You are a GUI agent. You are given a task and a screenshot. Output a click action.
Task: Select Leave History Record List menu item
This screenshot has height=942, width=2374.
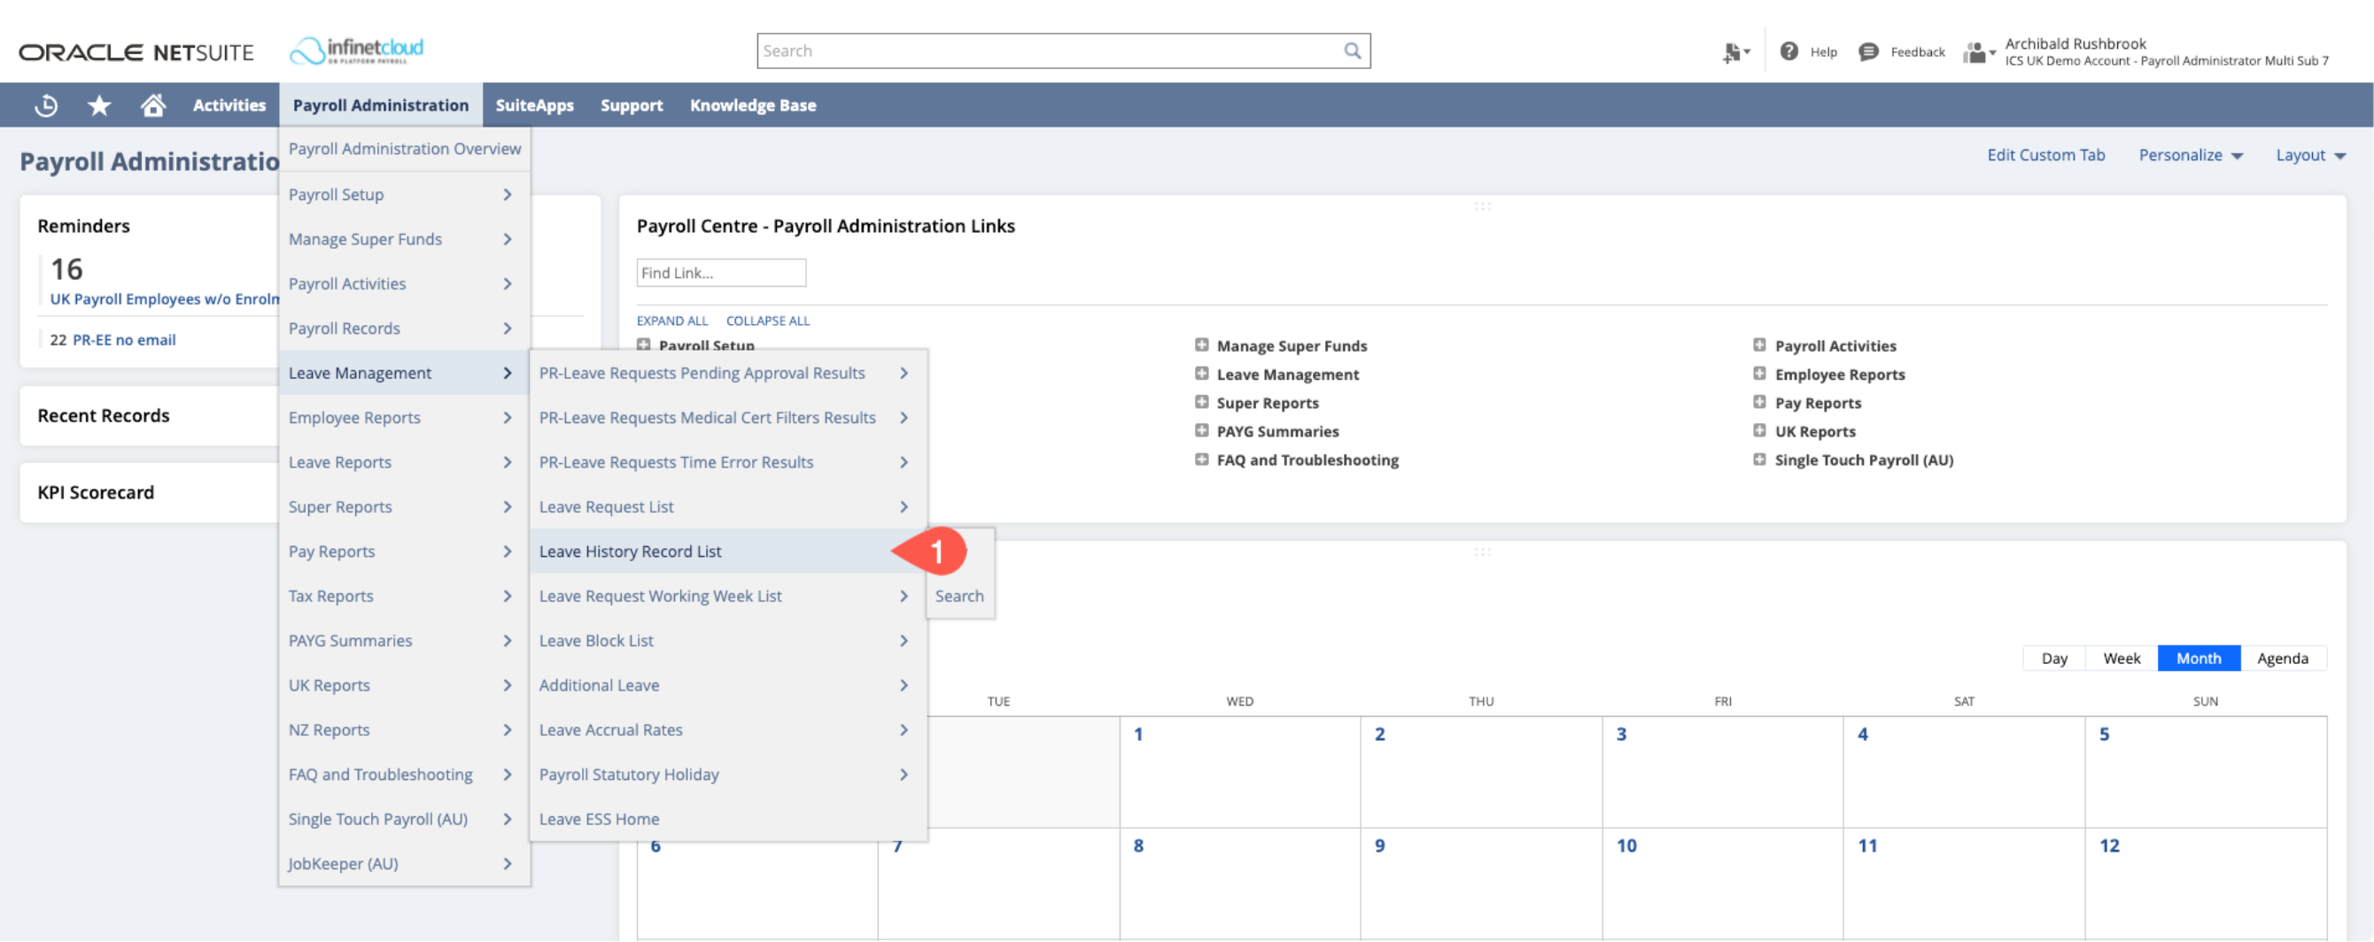coord(631,551)
